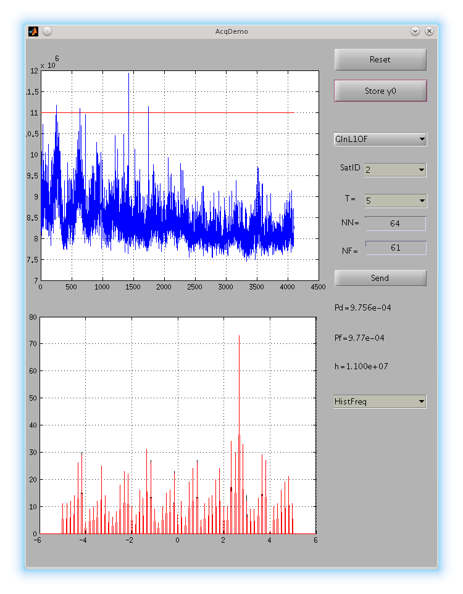This screenshot has width=463, height=594.
Task: Expand the SatID dropdown showing 2
Action: point(395,170)
